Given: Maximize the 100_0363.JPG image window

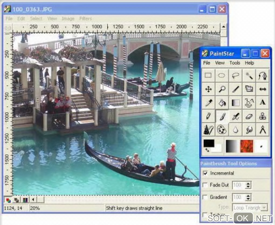Looking at the screenshot, I should click(212, 9).
